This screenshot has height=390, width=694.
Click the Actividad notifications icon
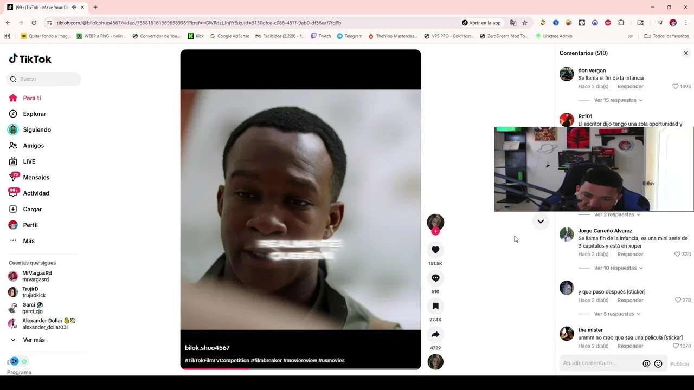(x=13, y=193)
